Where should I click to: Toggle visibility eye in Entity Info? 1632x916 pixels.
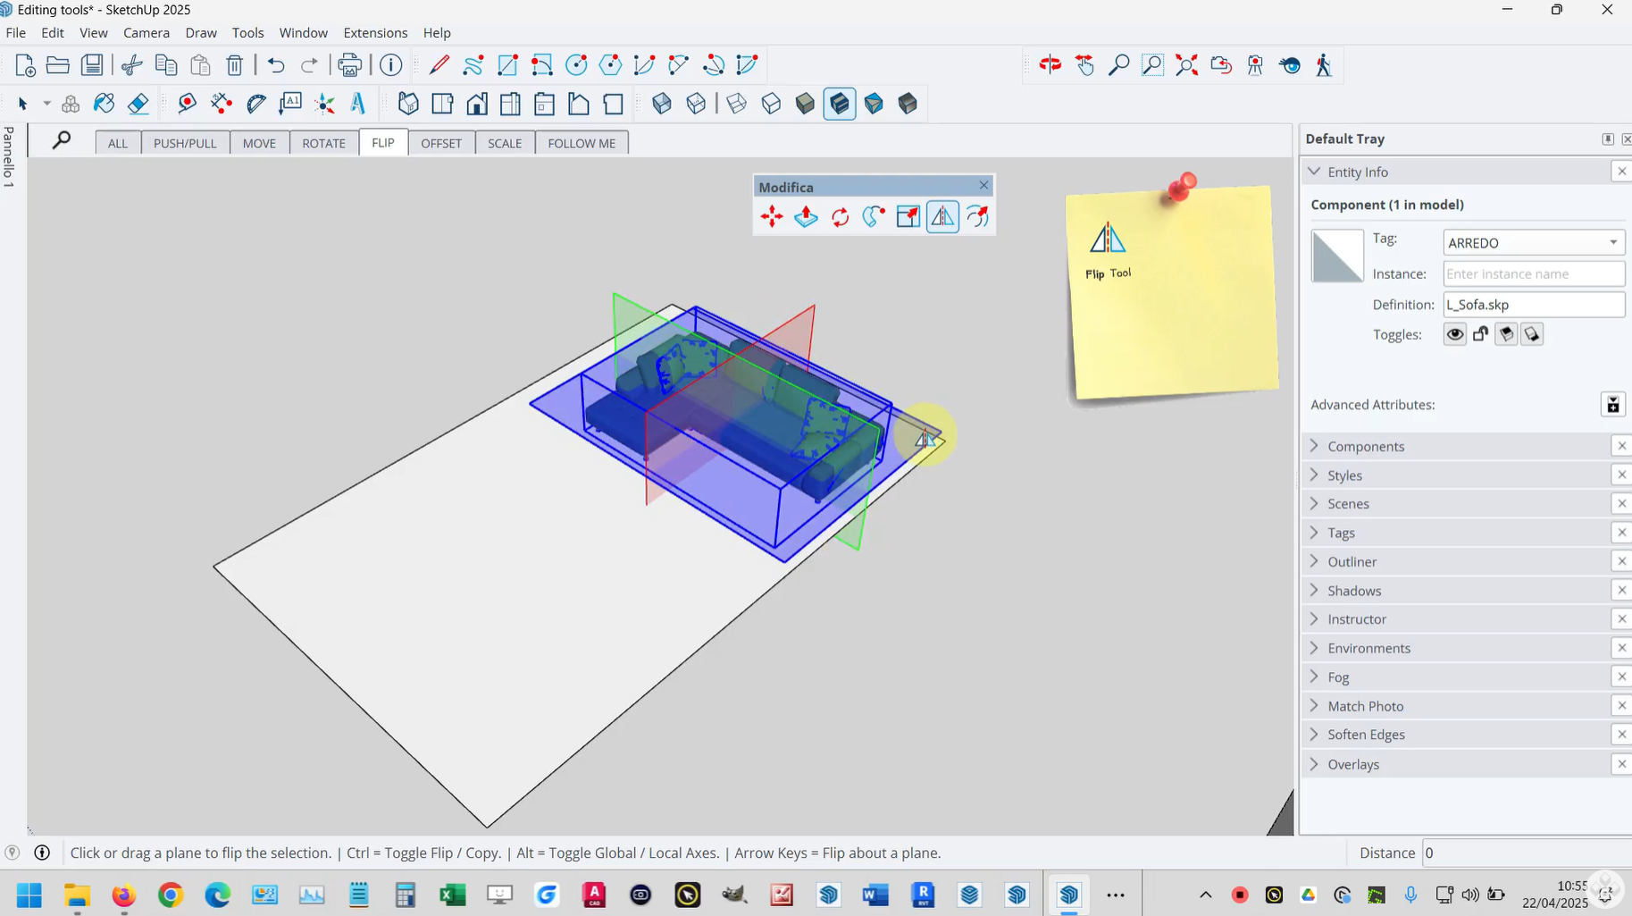pyautogui.click(x=1454, y=334)
